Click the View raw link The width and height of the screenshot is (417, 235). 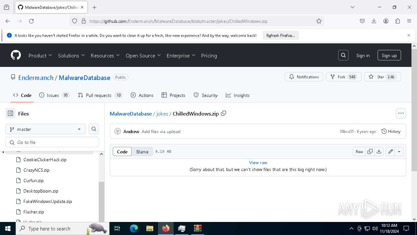coord(258,163)
